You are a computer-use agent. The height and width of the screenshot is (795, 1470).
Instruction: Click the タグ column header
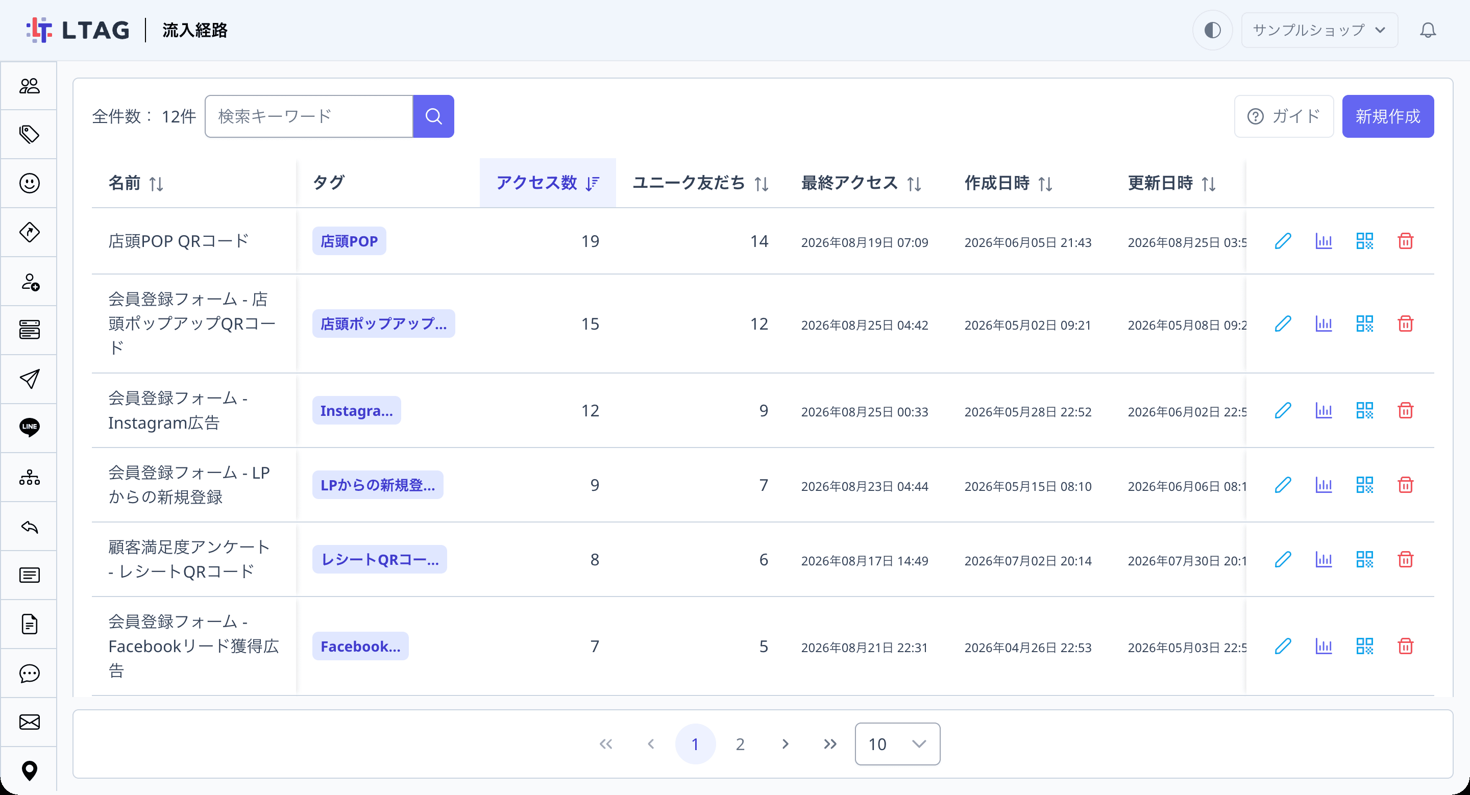point(329,183)
